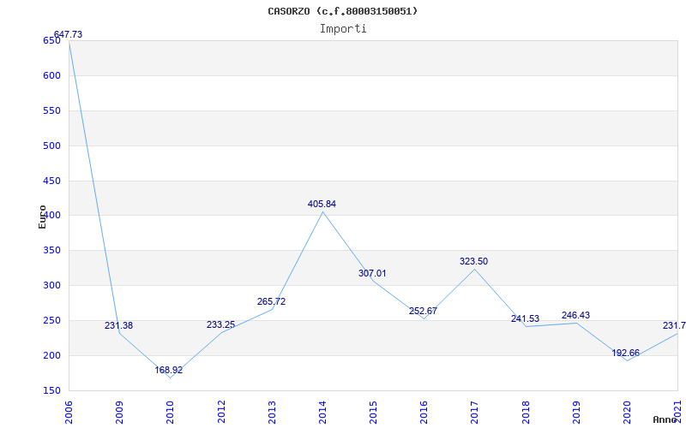This screenshot has width=686, height=428.
Task: Click the 250 y-axis tick label
Action: (51, 320)
